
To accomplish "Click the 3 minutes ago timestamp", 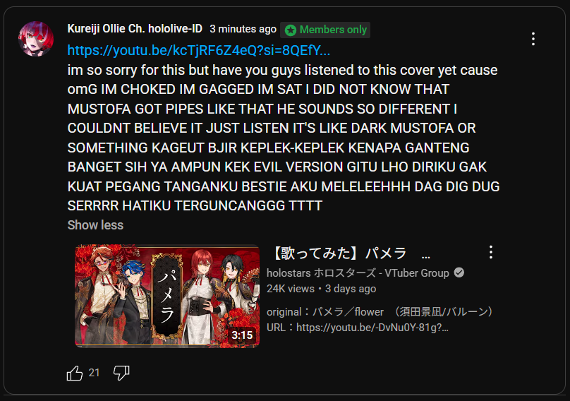I will [243, 29].
